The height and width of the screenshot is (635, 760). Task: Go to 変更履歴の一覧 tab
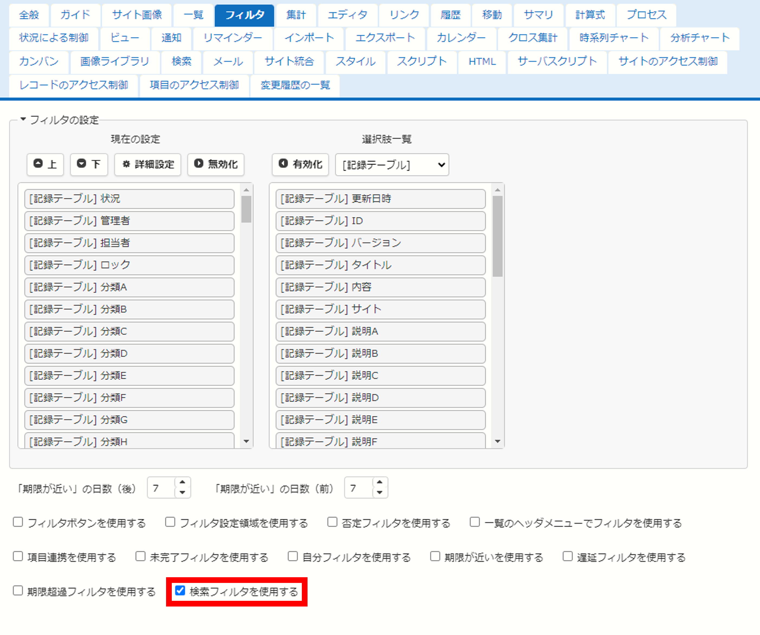[x=295, y=85]
